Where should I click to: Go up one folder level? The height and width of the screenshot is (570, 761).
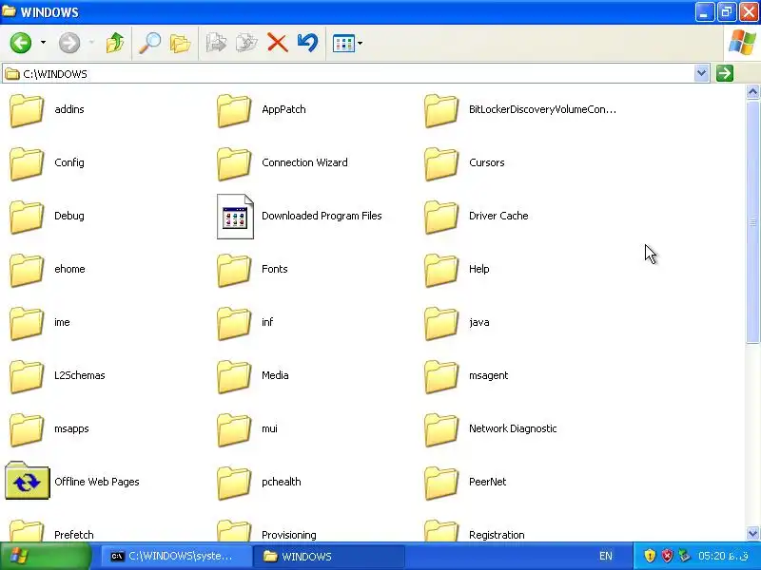coord(115,43)
